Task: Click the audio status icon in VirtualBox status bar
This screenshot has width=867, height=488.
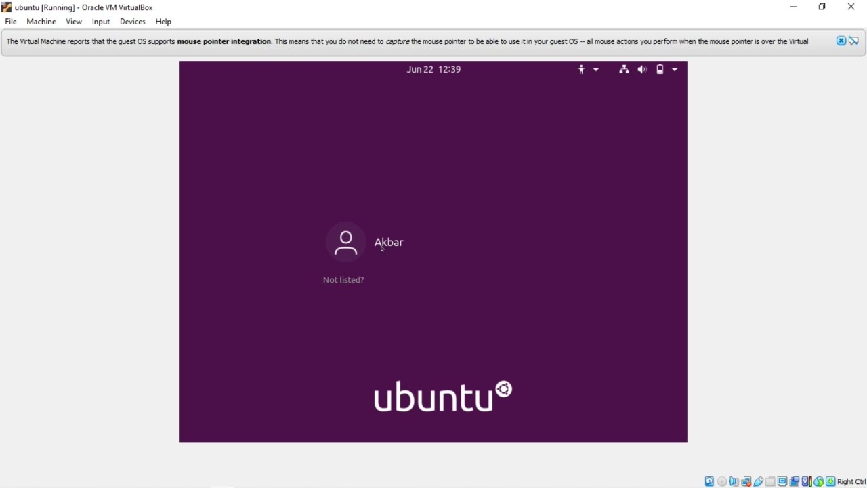Action: tap(734, 481)
